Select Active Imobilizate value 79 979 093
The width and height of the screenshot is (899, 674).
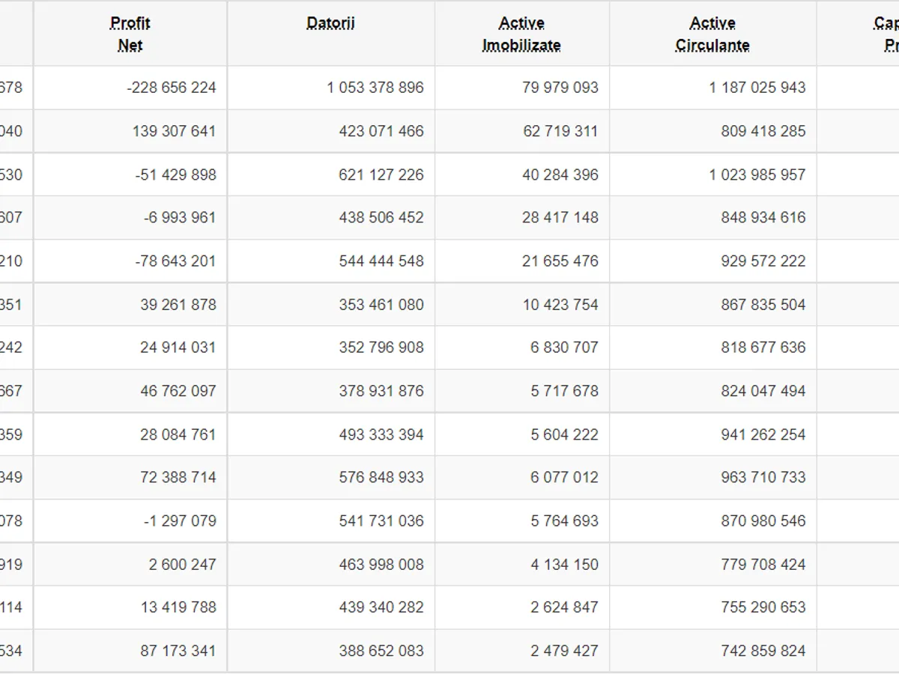(560, 88)
